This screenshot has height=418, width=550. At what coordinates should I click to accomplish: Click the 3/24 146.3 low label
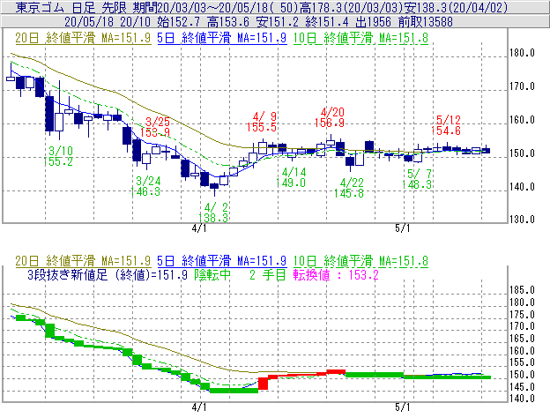145,186
